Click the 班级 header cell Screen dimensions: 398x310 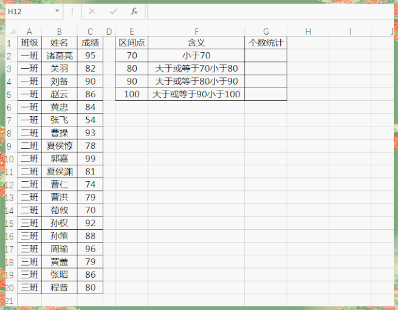pyautogui.click(x=29, y=43)
